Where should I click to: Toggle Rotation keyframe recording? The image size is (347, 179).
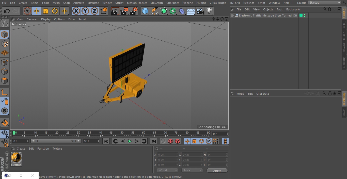(x=201, y=141)
